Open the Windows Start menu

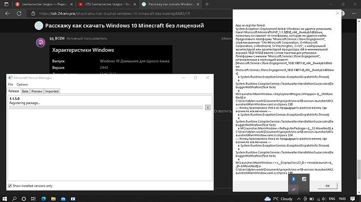pos(4,199)
